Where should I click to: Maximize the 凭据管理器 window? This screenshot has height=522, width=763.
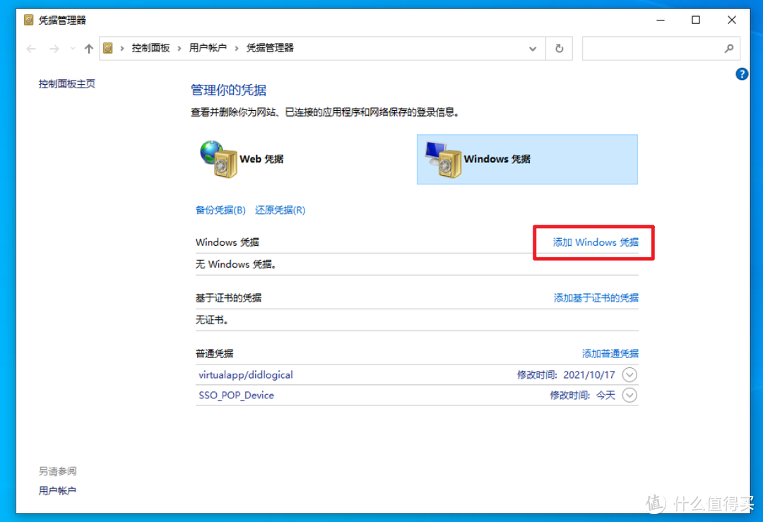[696, 20]
